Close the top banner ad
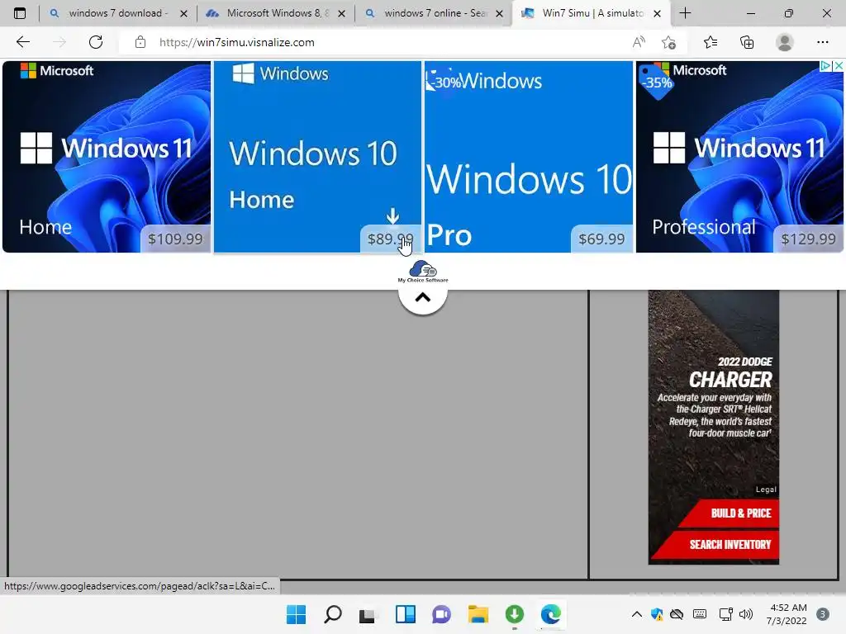 click(839, 66)
